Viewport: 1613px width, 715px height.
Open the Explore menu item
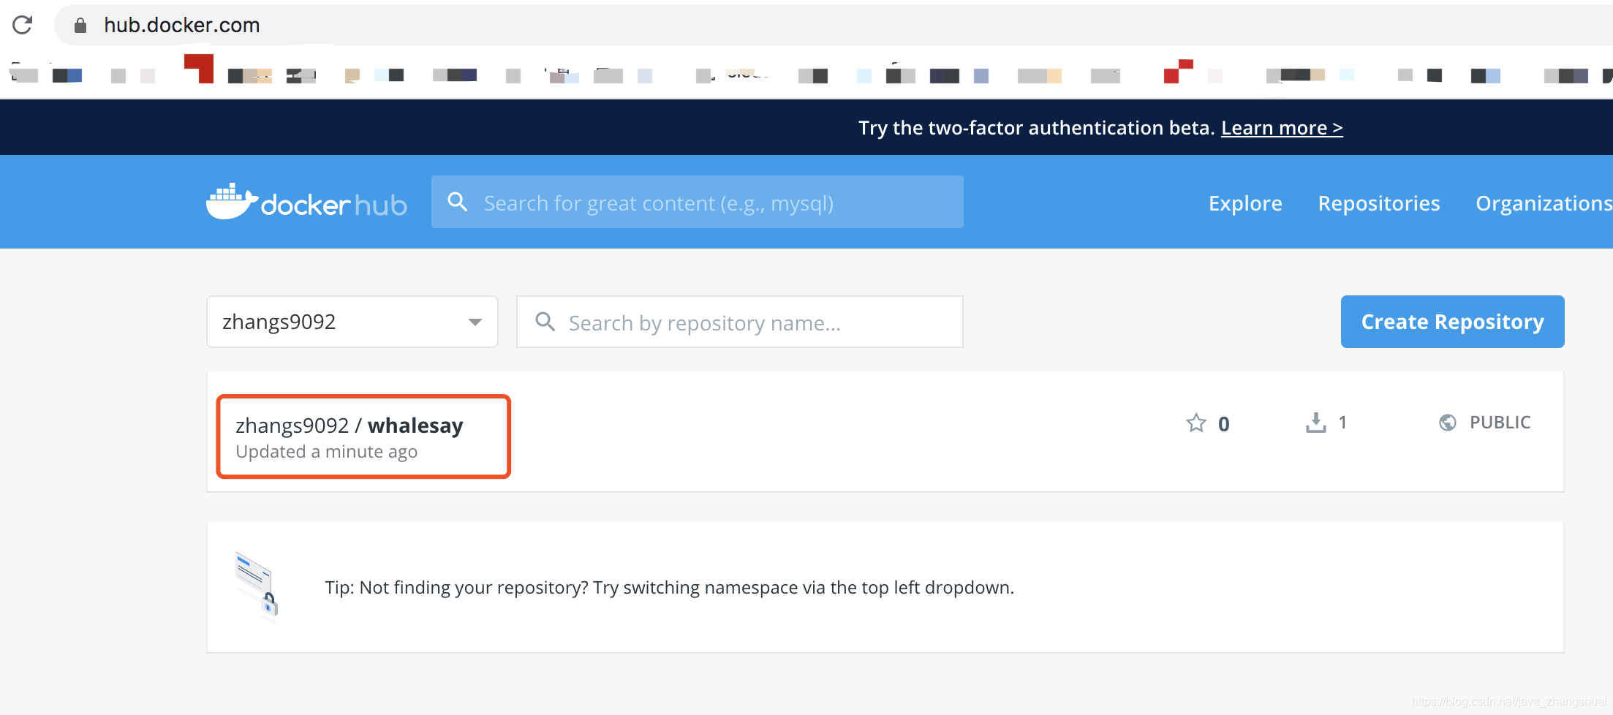pos(1245,203)
